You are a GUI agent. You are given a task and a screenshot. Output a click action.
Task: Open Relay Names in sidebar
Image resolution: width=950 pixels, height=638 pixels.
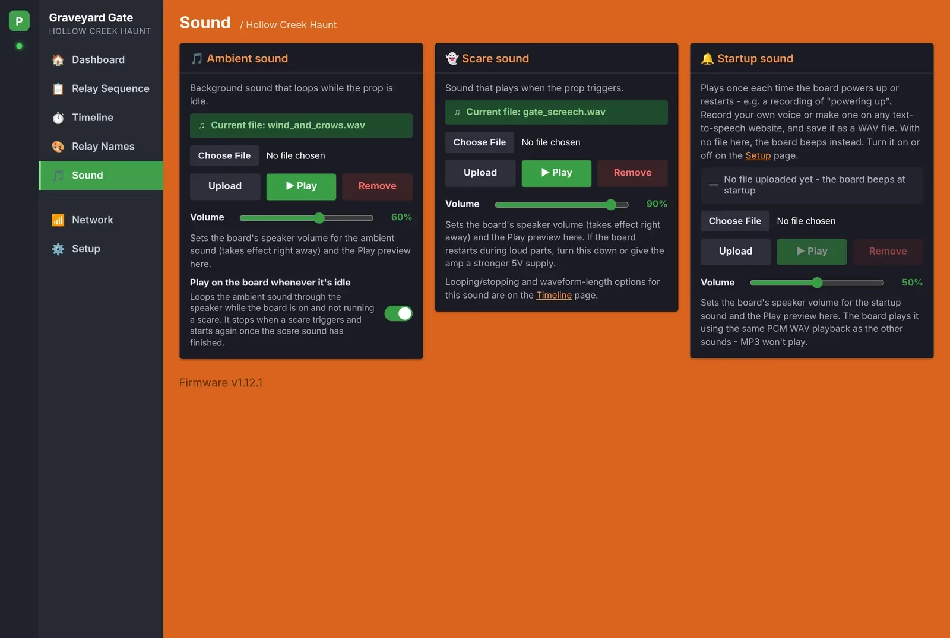pos(101,147)
